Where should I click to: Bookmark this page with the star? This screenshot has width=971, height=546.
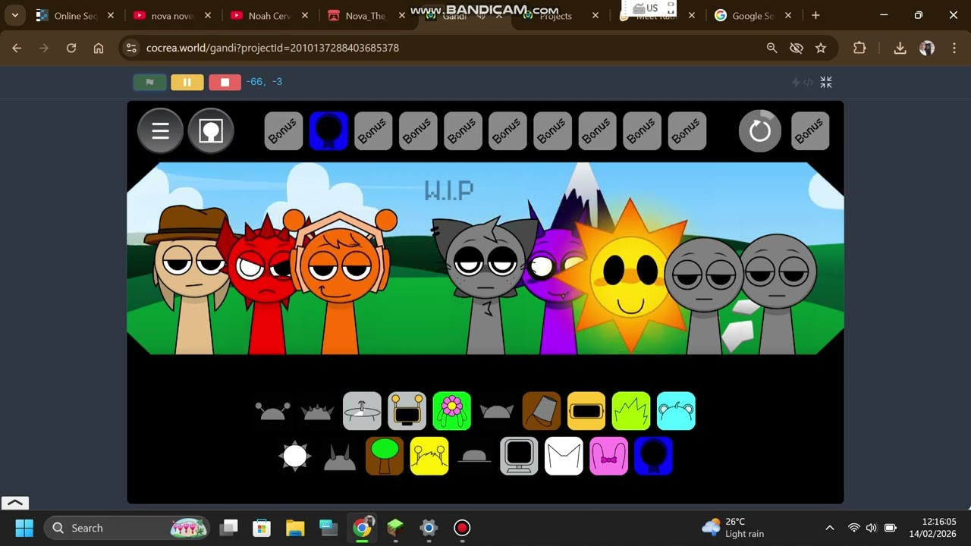click(820, 48)
